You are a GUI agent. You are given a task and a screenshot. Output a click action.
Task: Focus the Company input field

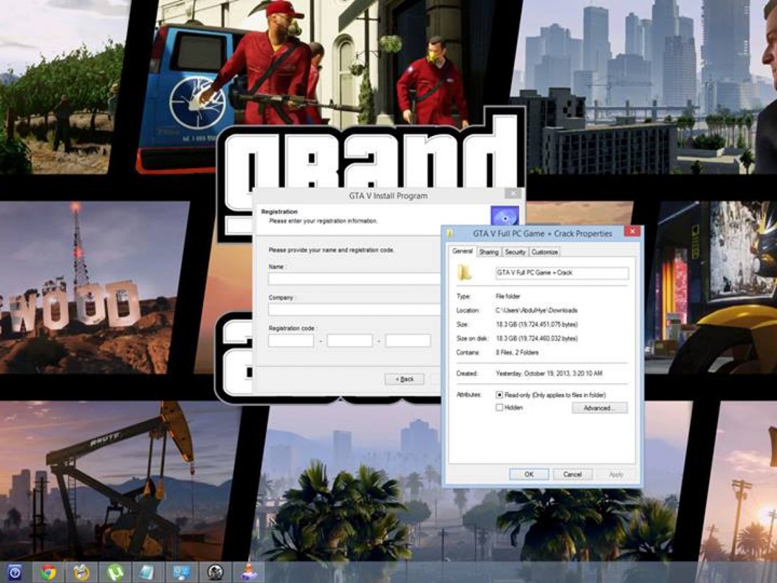(x=355, y=309)
